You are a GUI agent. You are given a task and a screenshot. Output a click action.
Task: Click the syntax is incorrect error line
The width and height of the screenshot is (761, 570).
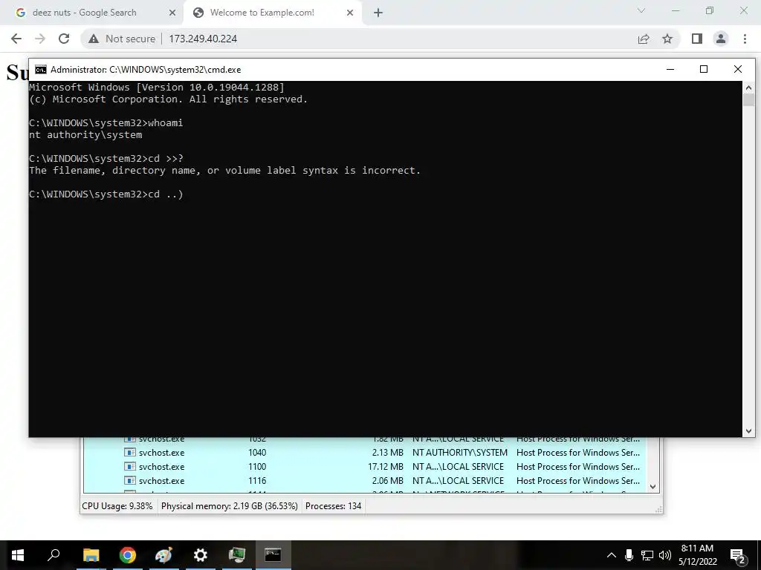click(224, 171)
